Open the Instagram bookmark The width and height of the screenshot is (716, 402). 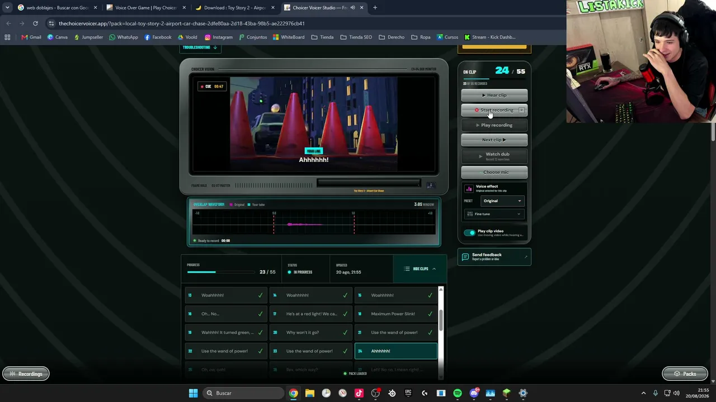tap(218, 37)
